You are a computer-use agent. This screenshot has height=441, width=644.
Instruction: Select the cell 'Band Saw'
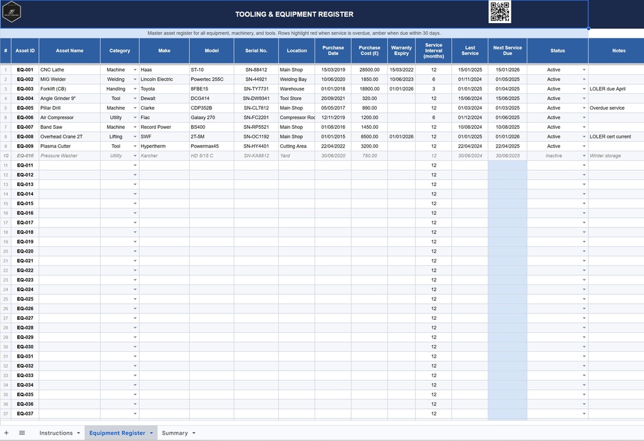69,127
